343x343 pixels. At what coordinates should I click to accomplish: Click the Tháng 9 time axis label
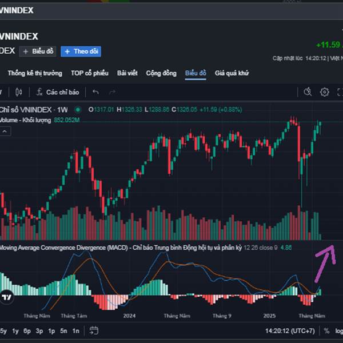pos(222,316)
